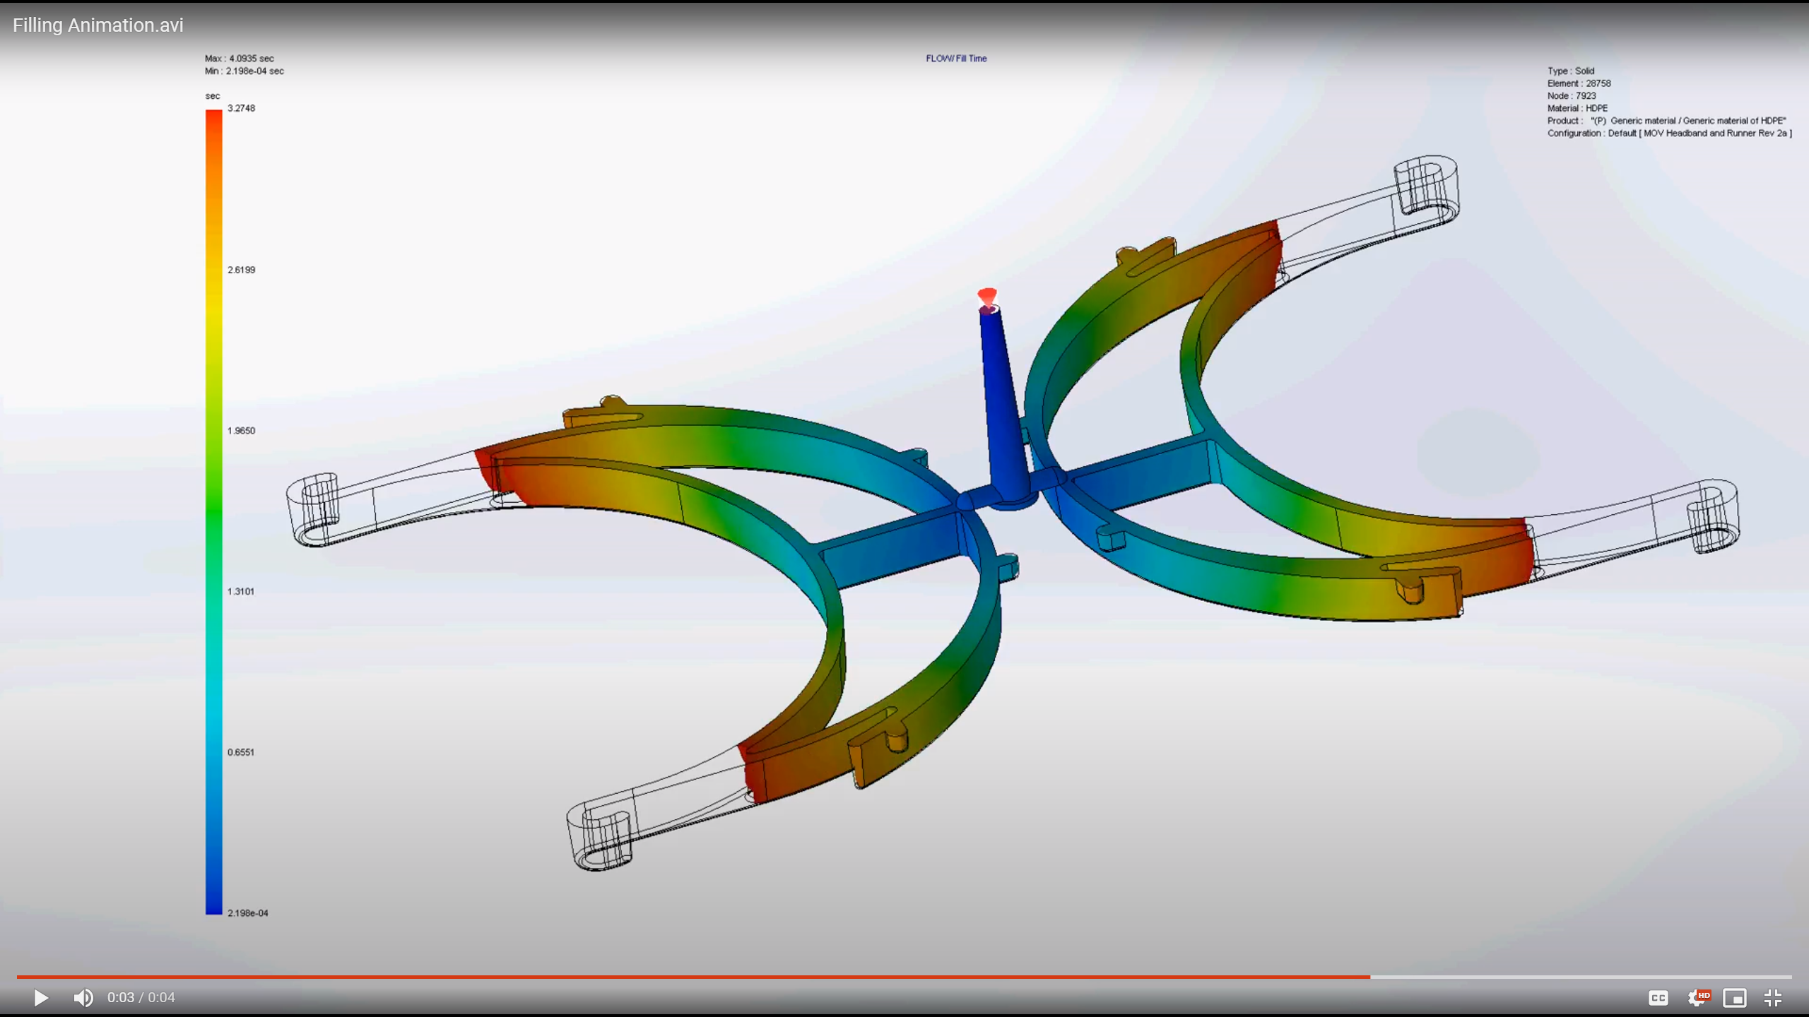Click the FLOW/Fill Time heading
This screenshot has width=1809, height=1017.
pyautogui.click(x=956, y=59)
